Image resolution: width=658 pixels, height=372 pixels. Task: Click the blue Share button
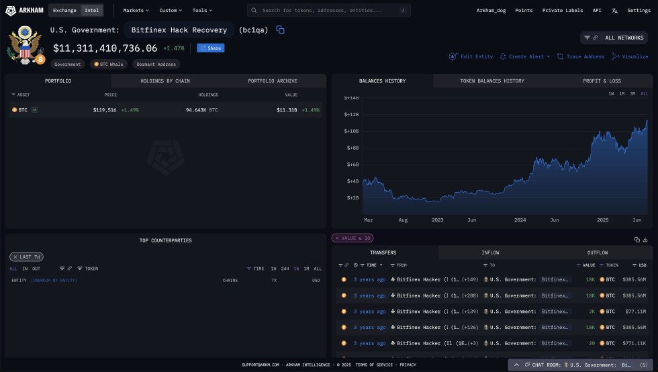(x=211, y=48)
